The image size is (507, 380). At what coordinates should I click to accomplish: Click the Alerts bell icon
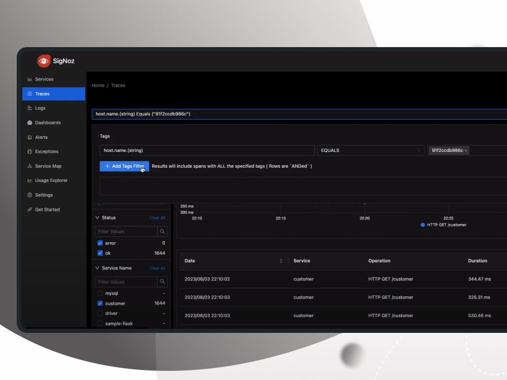coord(30,137)
